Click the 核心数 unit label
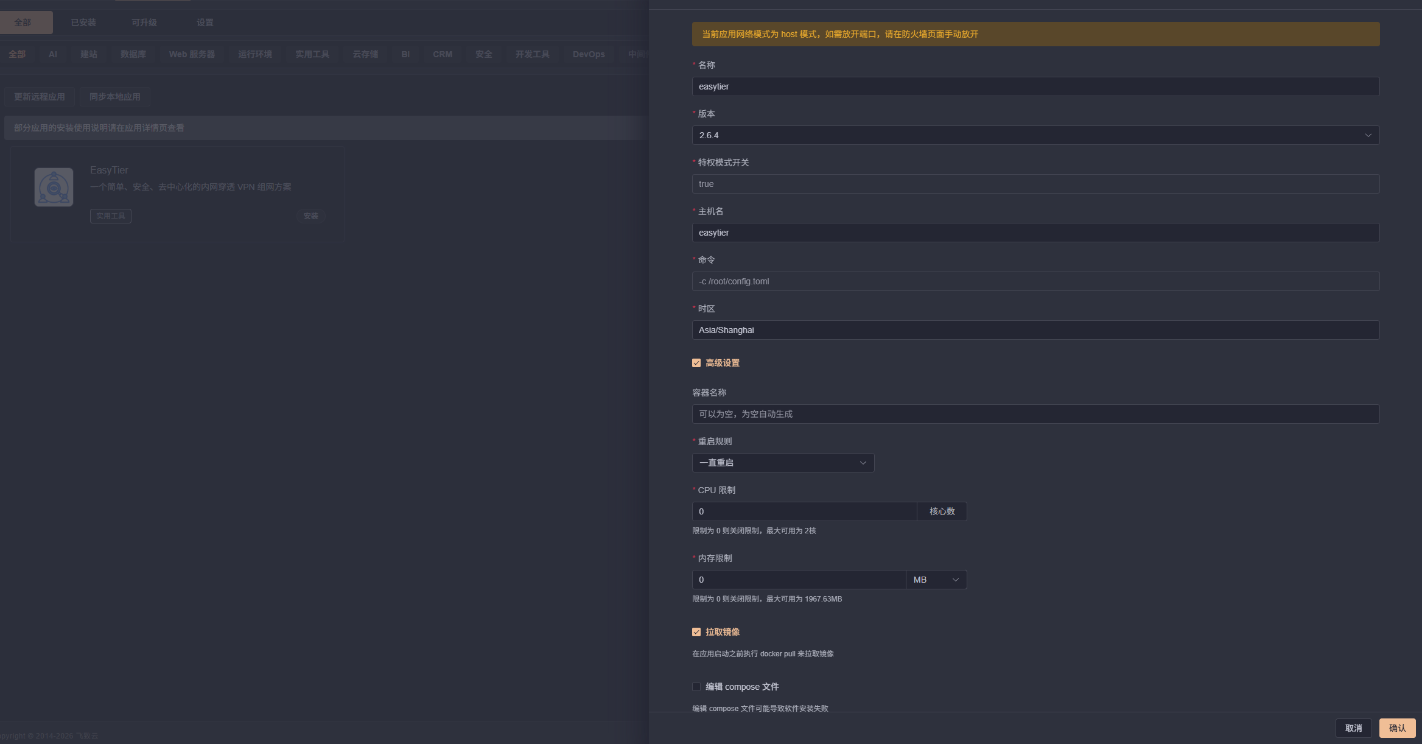Image resolution: width=1422 pixels, height=744 pixels. [942, 511]
